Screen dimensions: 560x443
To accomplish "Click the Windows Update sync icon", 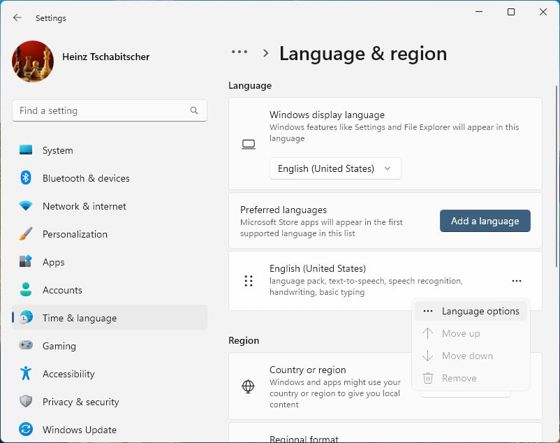I will point(26,429).
